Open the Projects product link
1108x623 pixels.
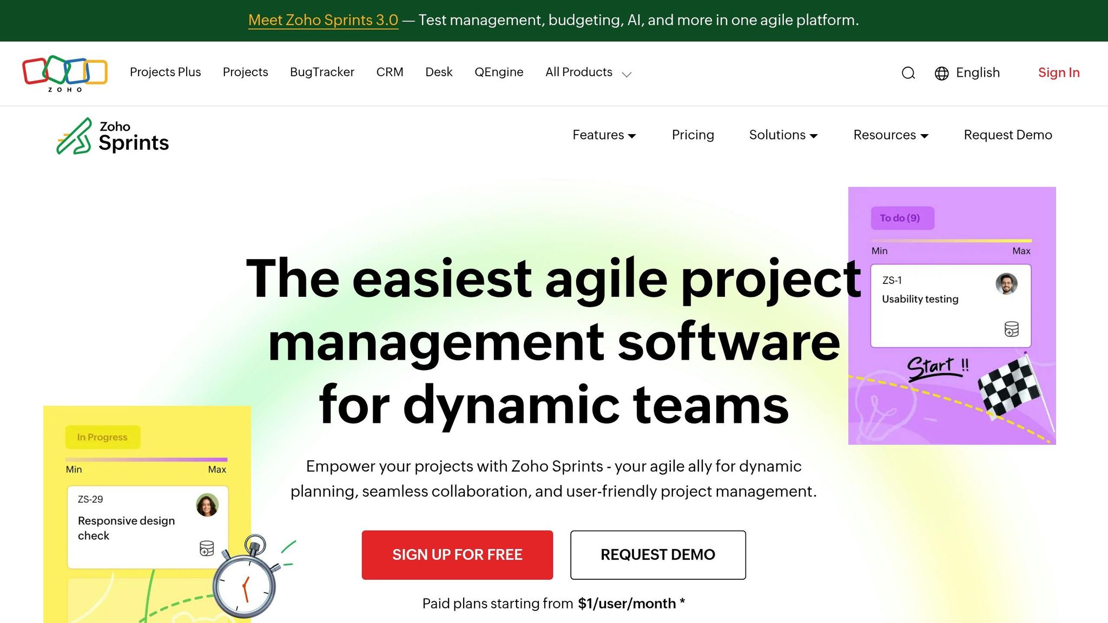click(246, 72)
